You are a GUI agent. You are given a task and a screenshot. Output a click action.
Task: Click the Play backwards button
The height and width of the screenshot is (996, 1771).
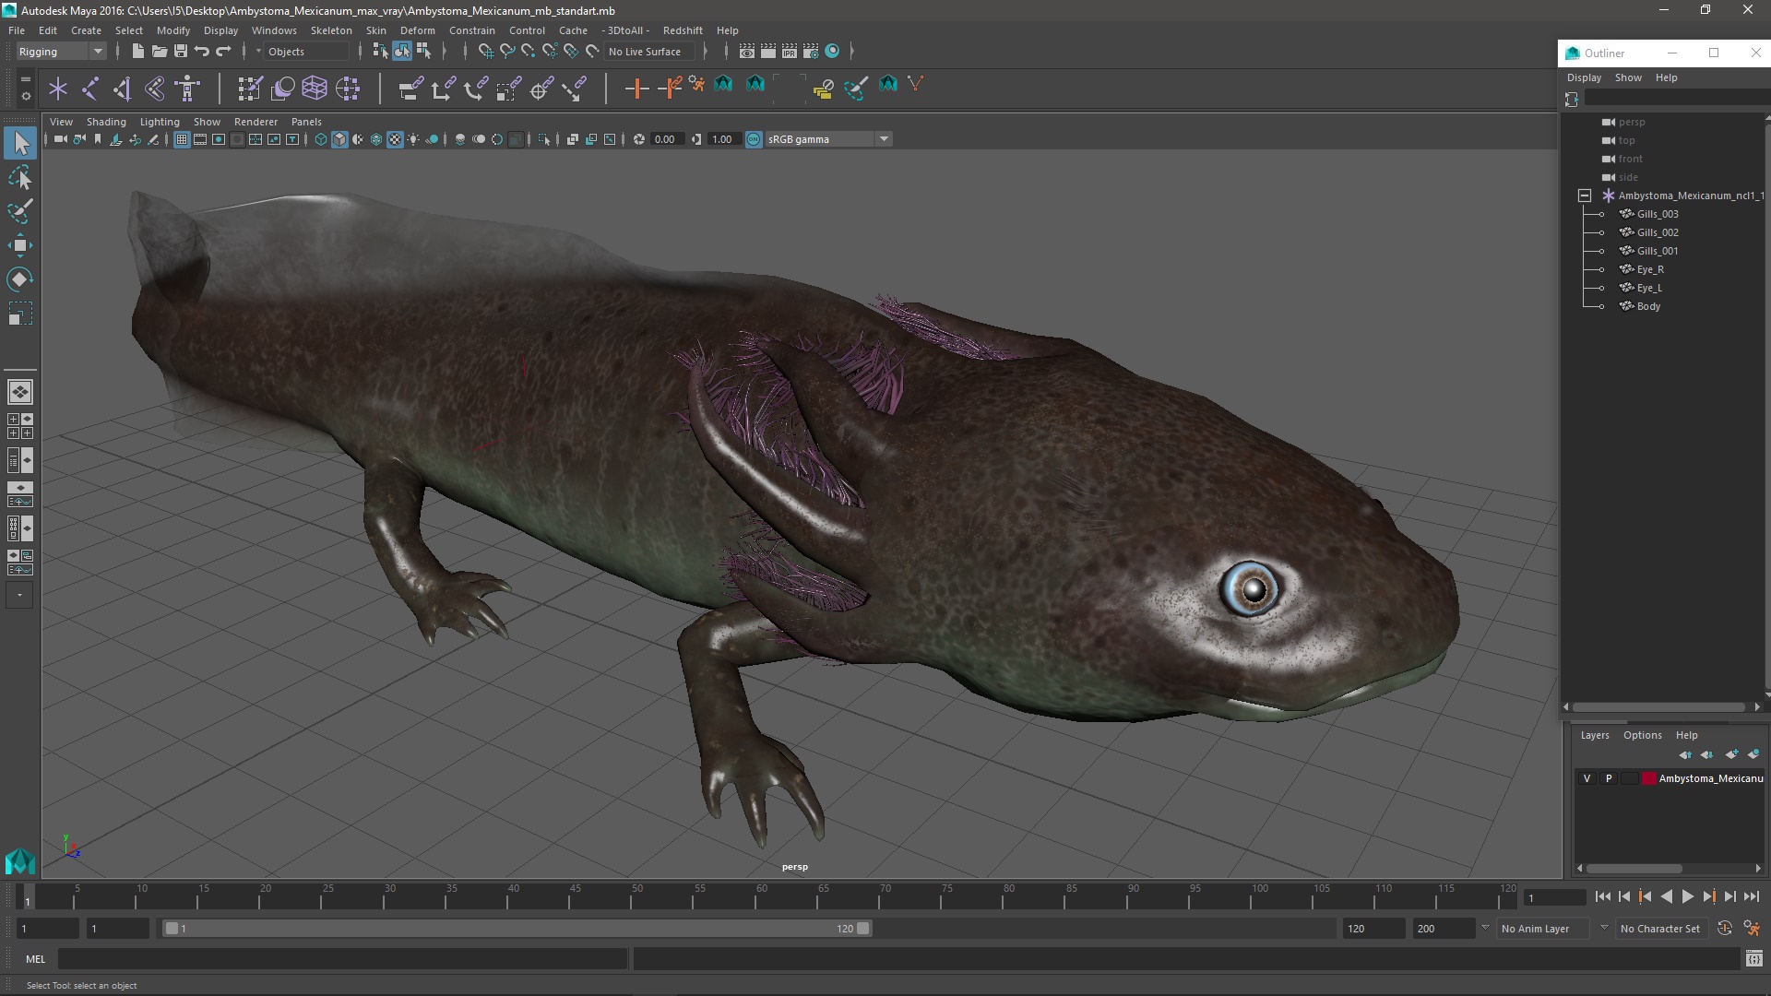pos(1666,896)
